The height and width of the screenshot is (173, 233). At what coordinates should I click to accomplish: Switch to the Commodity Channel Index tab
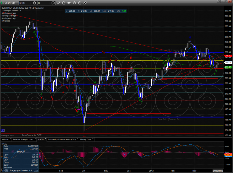62,139
